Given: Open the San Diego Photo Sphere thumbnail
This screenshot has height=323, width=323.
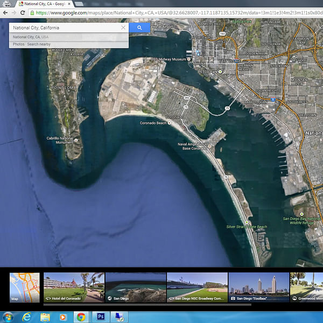Looking at the screenshot, I should tap(136, 287).
